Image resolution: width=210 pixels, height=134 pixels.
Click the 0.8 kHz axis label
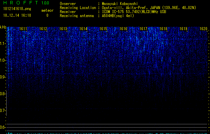2,94
